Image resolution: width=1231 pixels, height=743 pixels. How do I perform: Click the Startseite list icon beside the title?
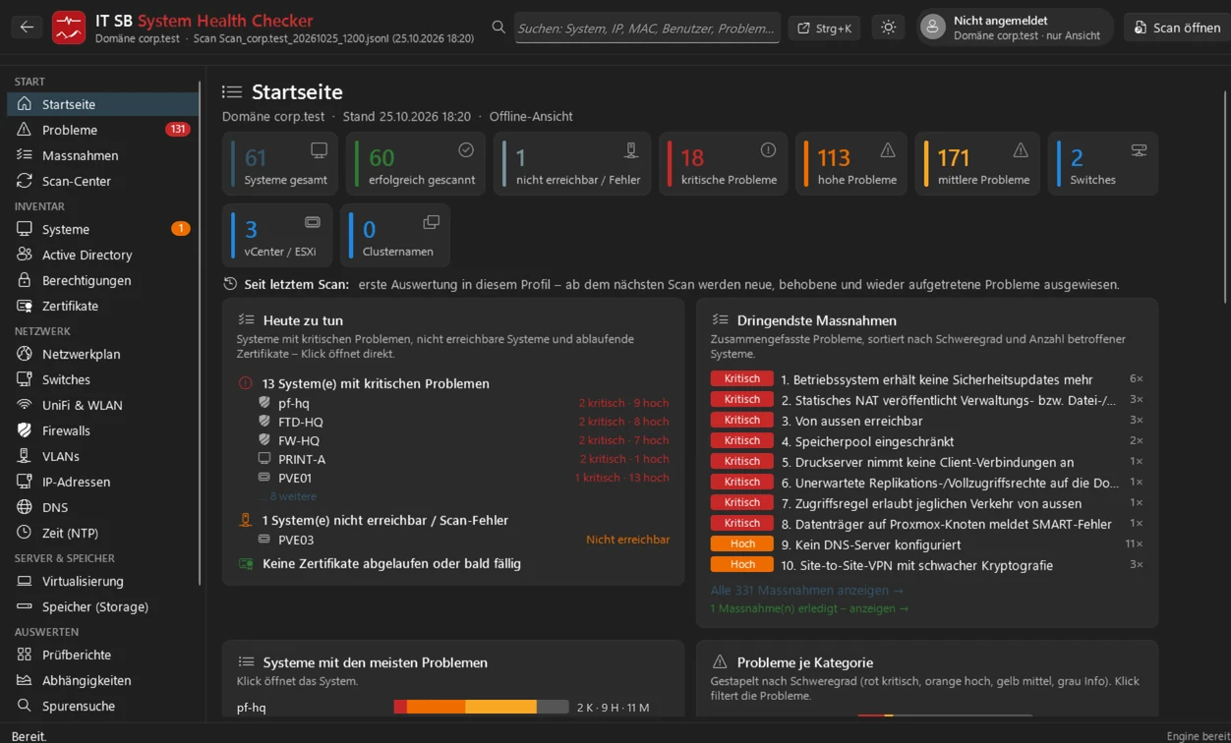(x=232, y=91)
